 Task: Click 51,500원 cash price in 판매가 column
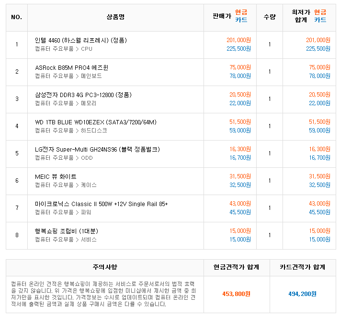click(x=240, y=122)
